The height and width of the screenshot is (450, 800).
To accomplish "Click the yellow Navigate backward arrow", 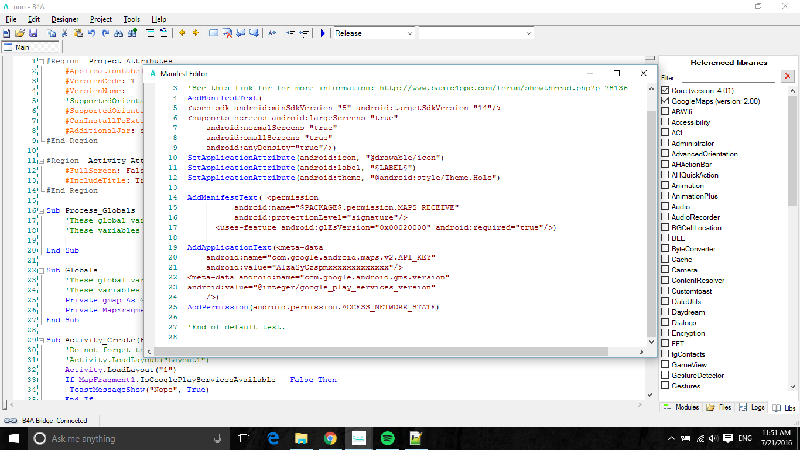I will [x=182, y=33].
